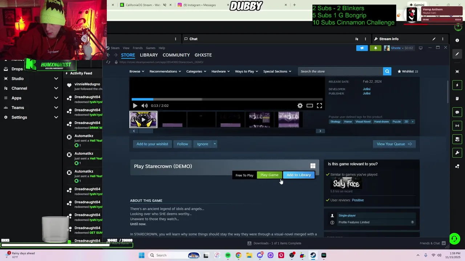Switch to the LIBRARY tab
Image resolution: width=465 pixels, height=261 pixels.
click(149, 55)
